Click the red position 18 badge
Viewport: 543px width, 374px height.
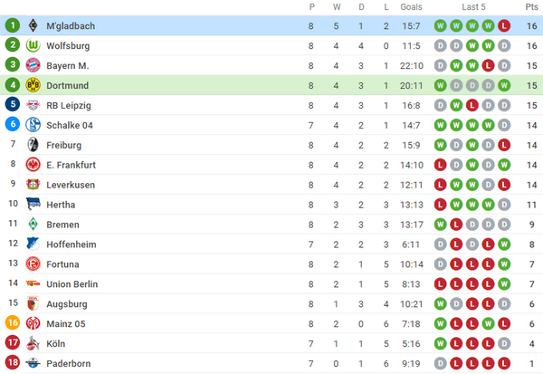13,364
